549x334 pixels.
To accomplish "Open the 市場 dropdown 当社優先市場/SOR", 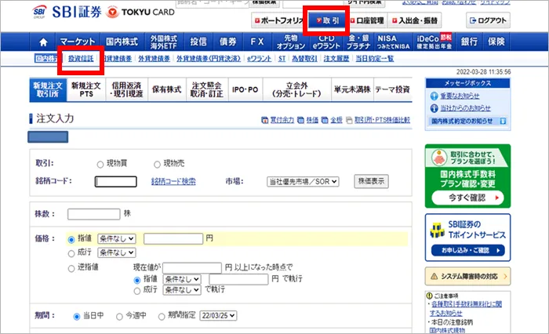I will (x=303, y=182).
